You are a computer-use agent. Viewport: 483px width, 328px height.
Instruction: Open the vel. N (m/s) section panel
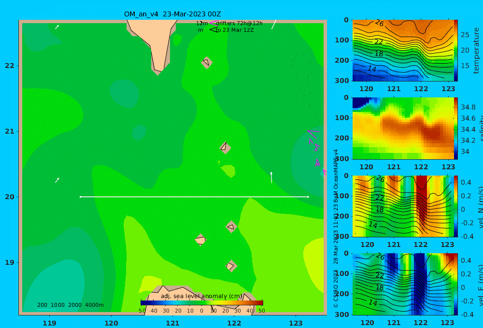pos(403,206)
